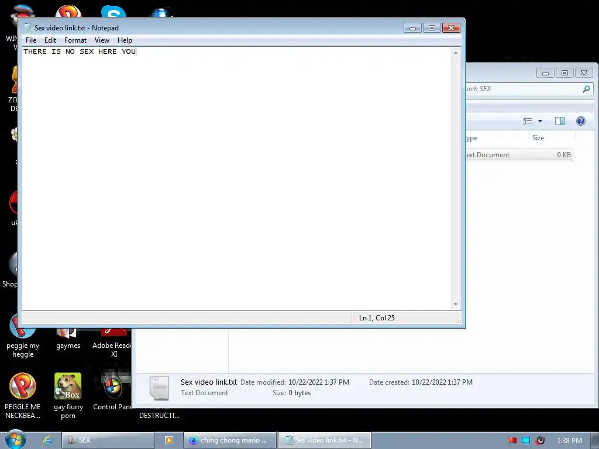599x449 pixels.
Task: Select the Skype desktop icon
Action: [x=113, y=12]
